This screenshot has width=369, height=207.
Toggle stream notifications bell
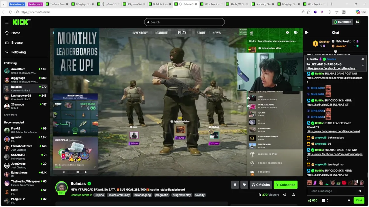point(235,185)
